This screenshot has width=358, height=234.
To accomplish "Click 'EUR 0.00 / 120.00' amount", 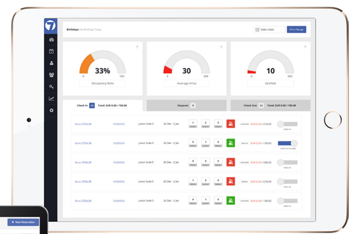I will point(261,143).
